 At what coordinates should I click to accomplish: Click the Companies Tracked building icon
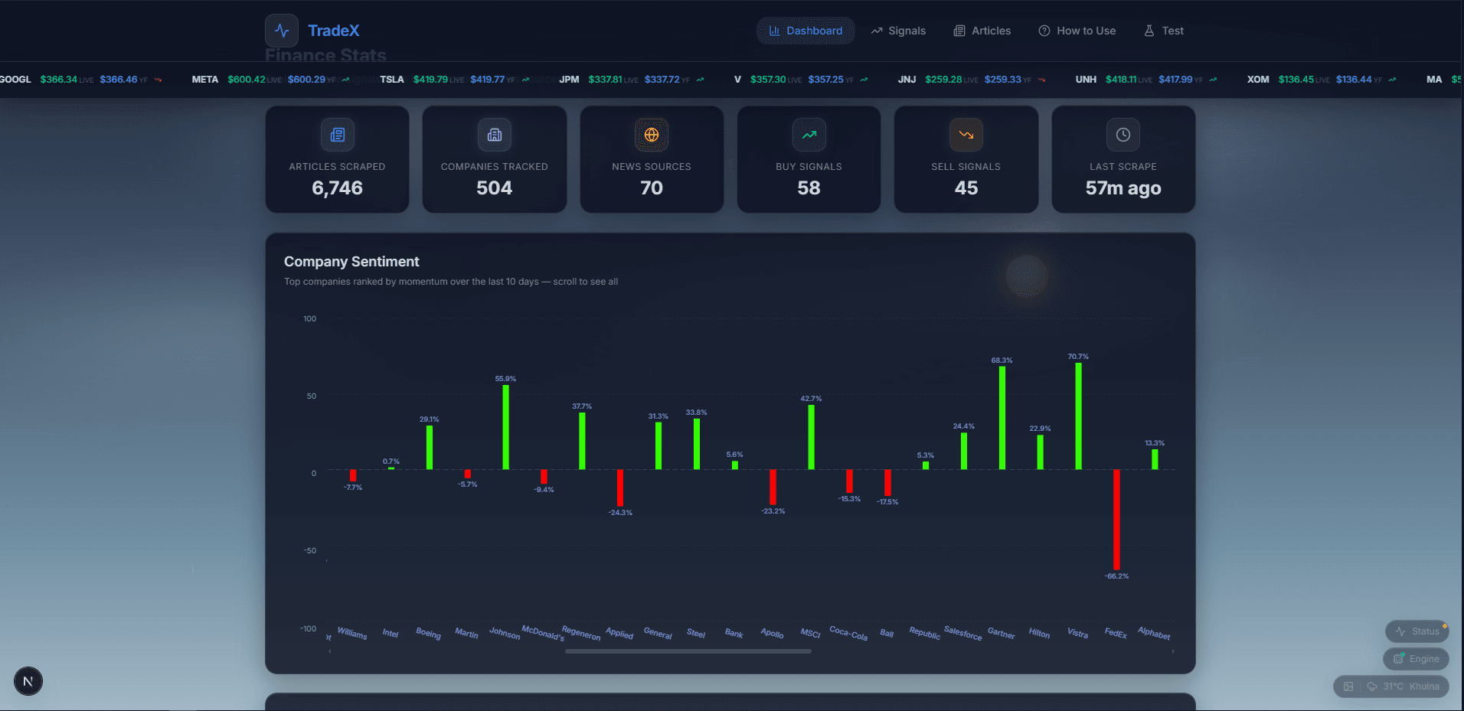coord(495,135)
